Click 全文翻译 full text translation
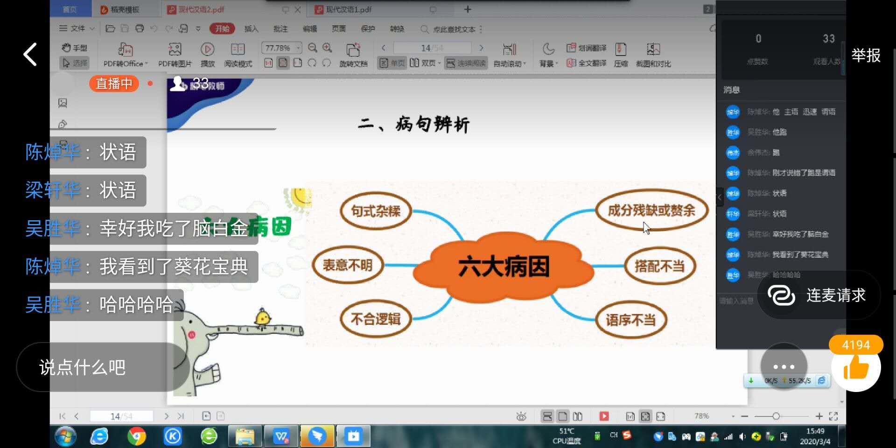 point(586,63)
